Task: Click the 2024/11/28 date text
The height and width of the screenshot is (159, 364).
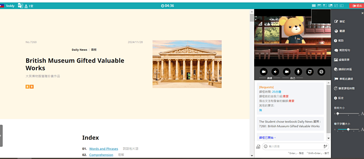Action: (135, 42)
